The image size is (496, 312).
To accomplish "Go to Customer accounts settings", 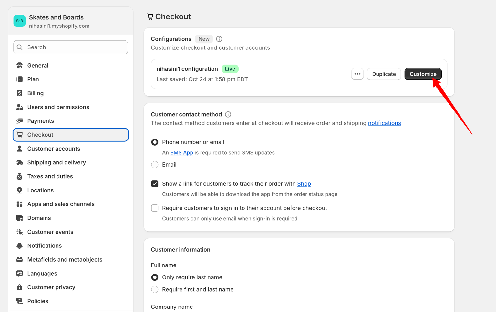I will (54, 149).
